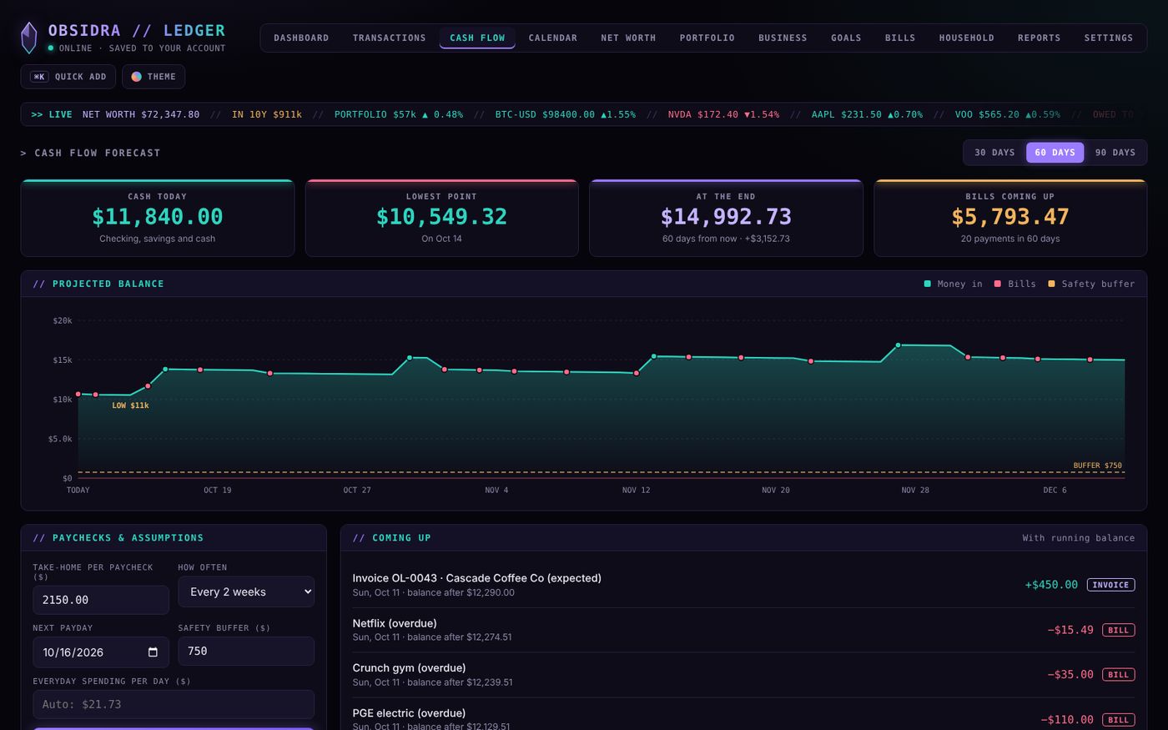1168x730 pixels.
Task: Click the Cash Today card
Action: click(x=158, y=218)
